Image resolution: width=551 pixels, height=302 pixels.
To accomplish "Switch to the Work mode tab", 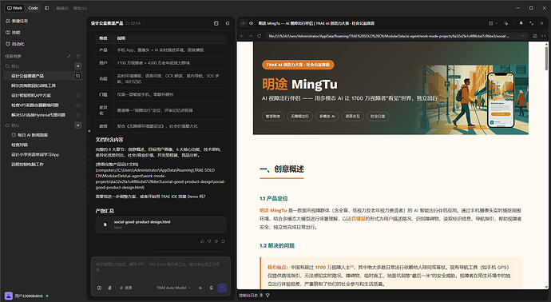I will (x=14, y=8).
